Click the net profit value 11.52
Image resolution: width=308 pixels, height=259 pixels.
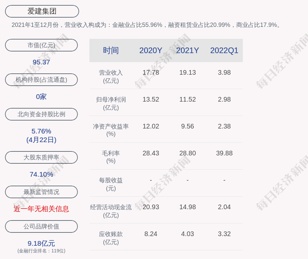(187, 100)
